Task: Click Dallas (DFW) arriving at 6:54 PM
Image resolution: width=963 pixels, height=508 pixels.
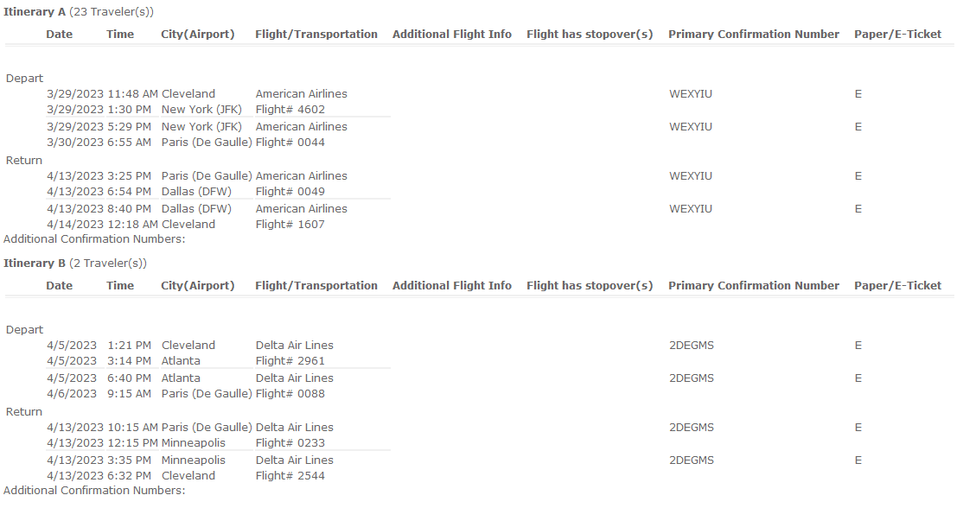Action: (196, 192)
